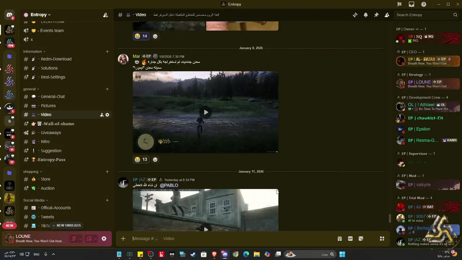Switch the ENG input language indicator
Viewport: 462px width, 260px height.
click(36, 254)
